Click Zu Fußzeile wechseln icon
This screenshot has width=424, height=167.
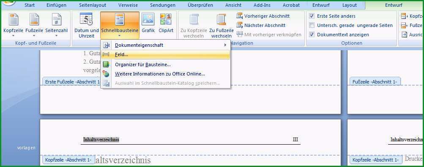click(221, 19)
